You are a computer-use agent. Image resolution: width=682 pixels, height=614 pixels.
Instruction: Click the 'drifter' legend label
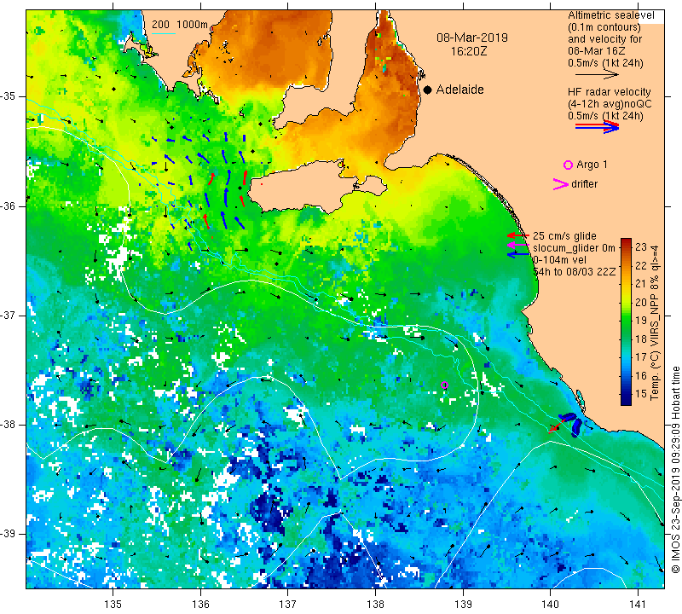(x=584, y=184)
